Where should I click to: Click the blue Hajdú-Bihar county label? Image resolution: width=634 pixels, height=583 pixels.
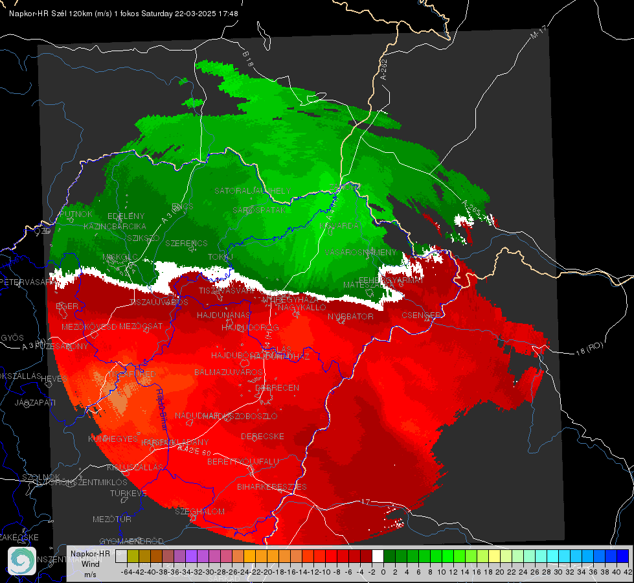coord(161,409)
